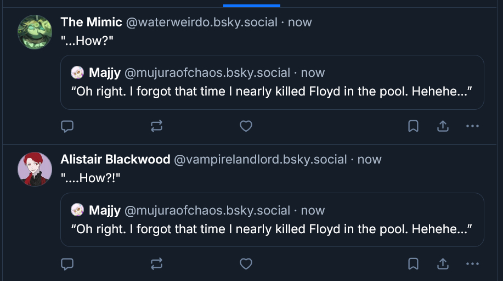Bookmark Alistair Blackwood's post
Image resolution: width=503 pixels, height=281 pixels.
pyautogui.click(x=414, y=264)
